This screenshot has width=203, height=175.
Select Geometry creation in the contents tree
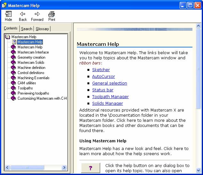coord(31,57)
